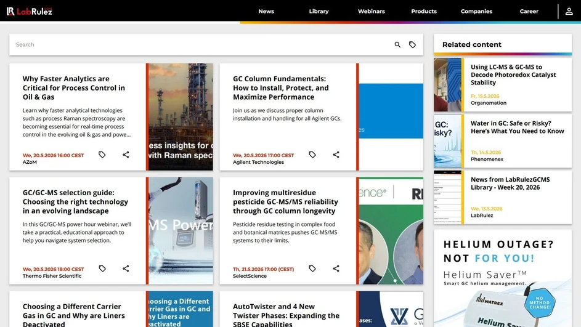Click the 'Pesticide residue testing in complex food' description

285,232
